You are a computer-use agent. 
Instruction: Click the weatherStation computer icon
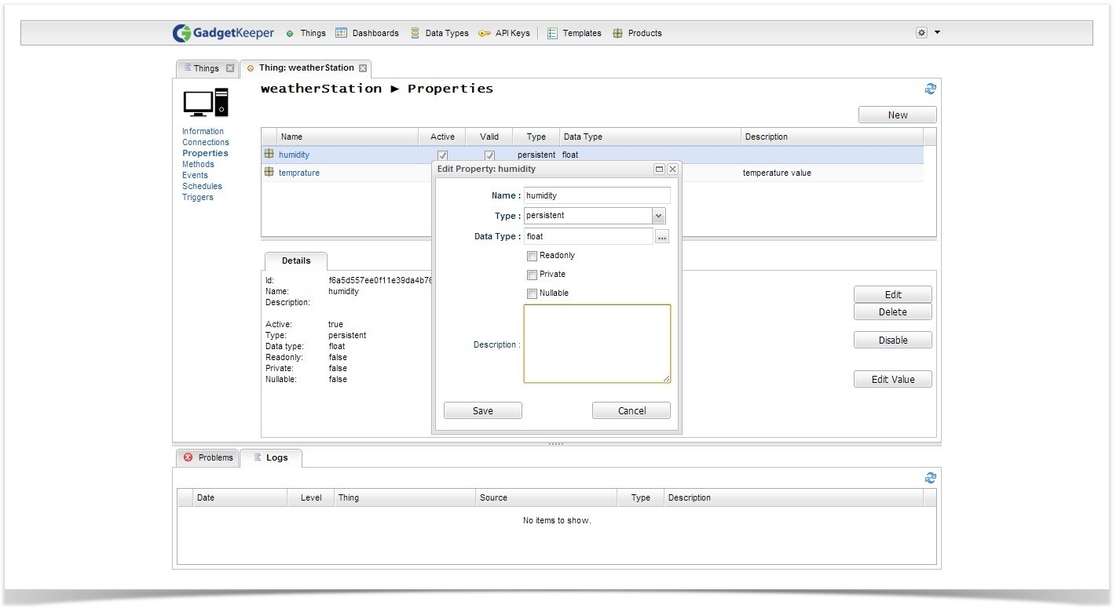click(205, 102)
